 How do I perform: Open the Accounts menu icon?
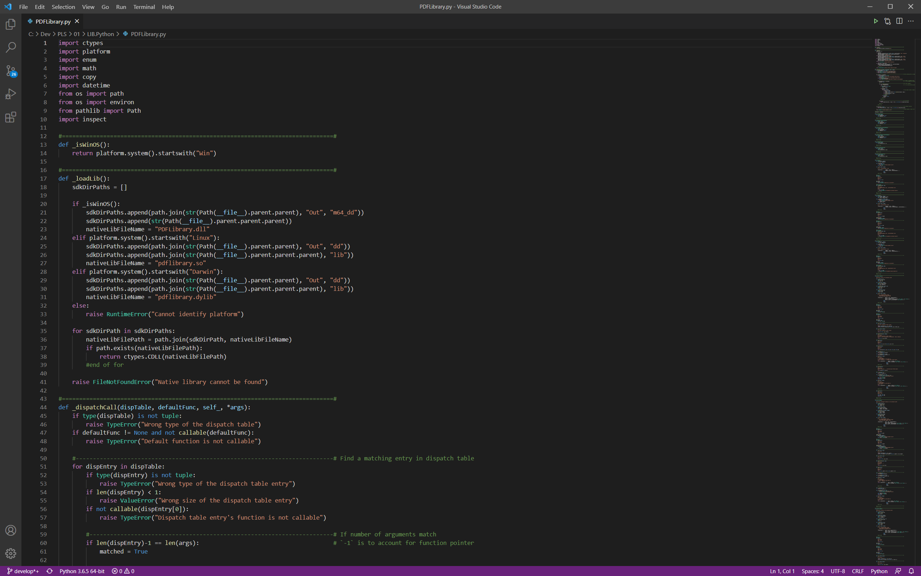[x=11, y=530]
